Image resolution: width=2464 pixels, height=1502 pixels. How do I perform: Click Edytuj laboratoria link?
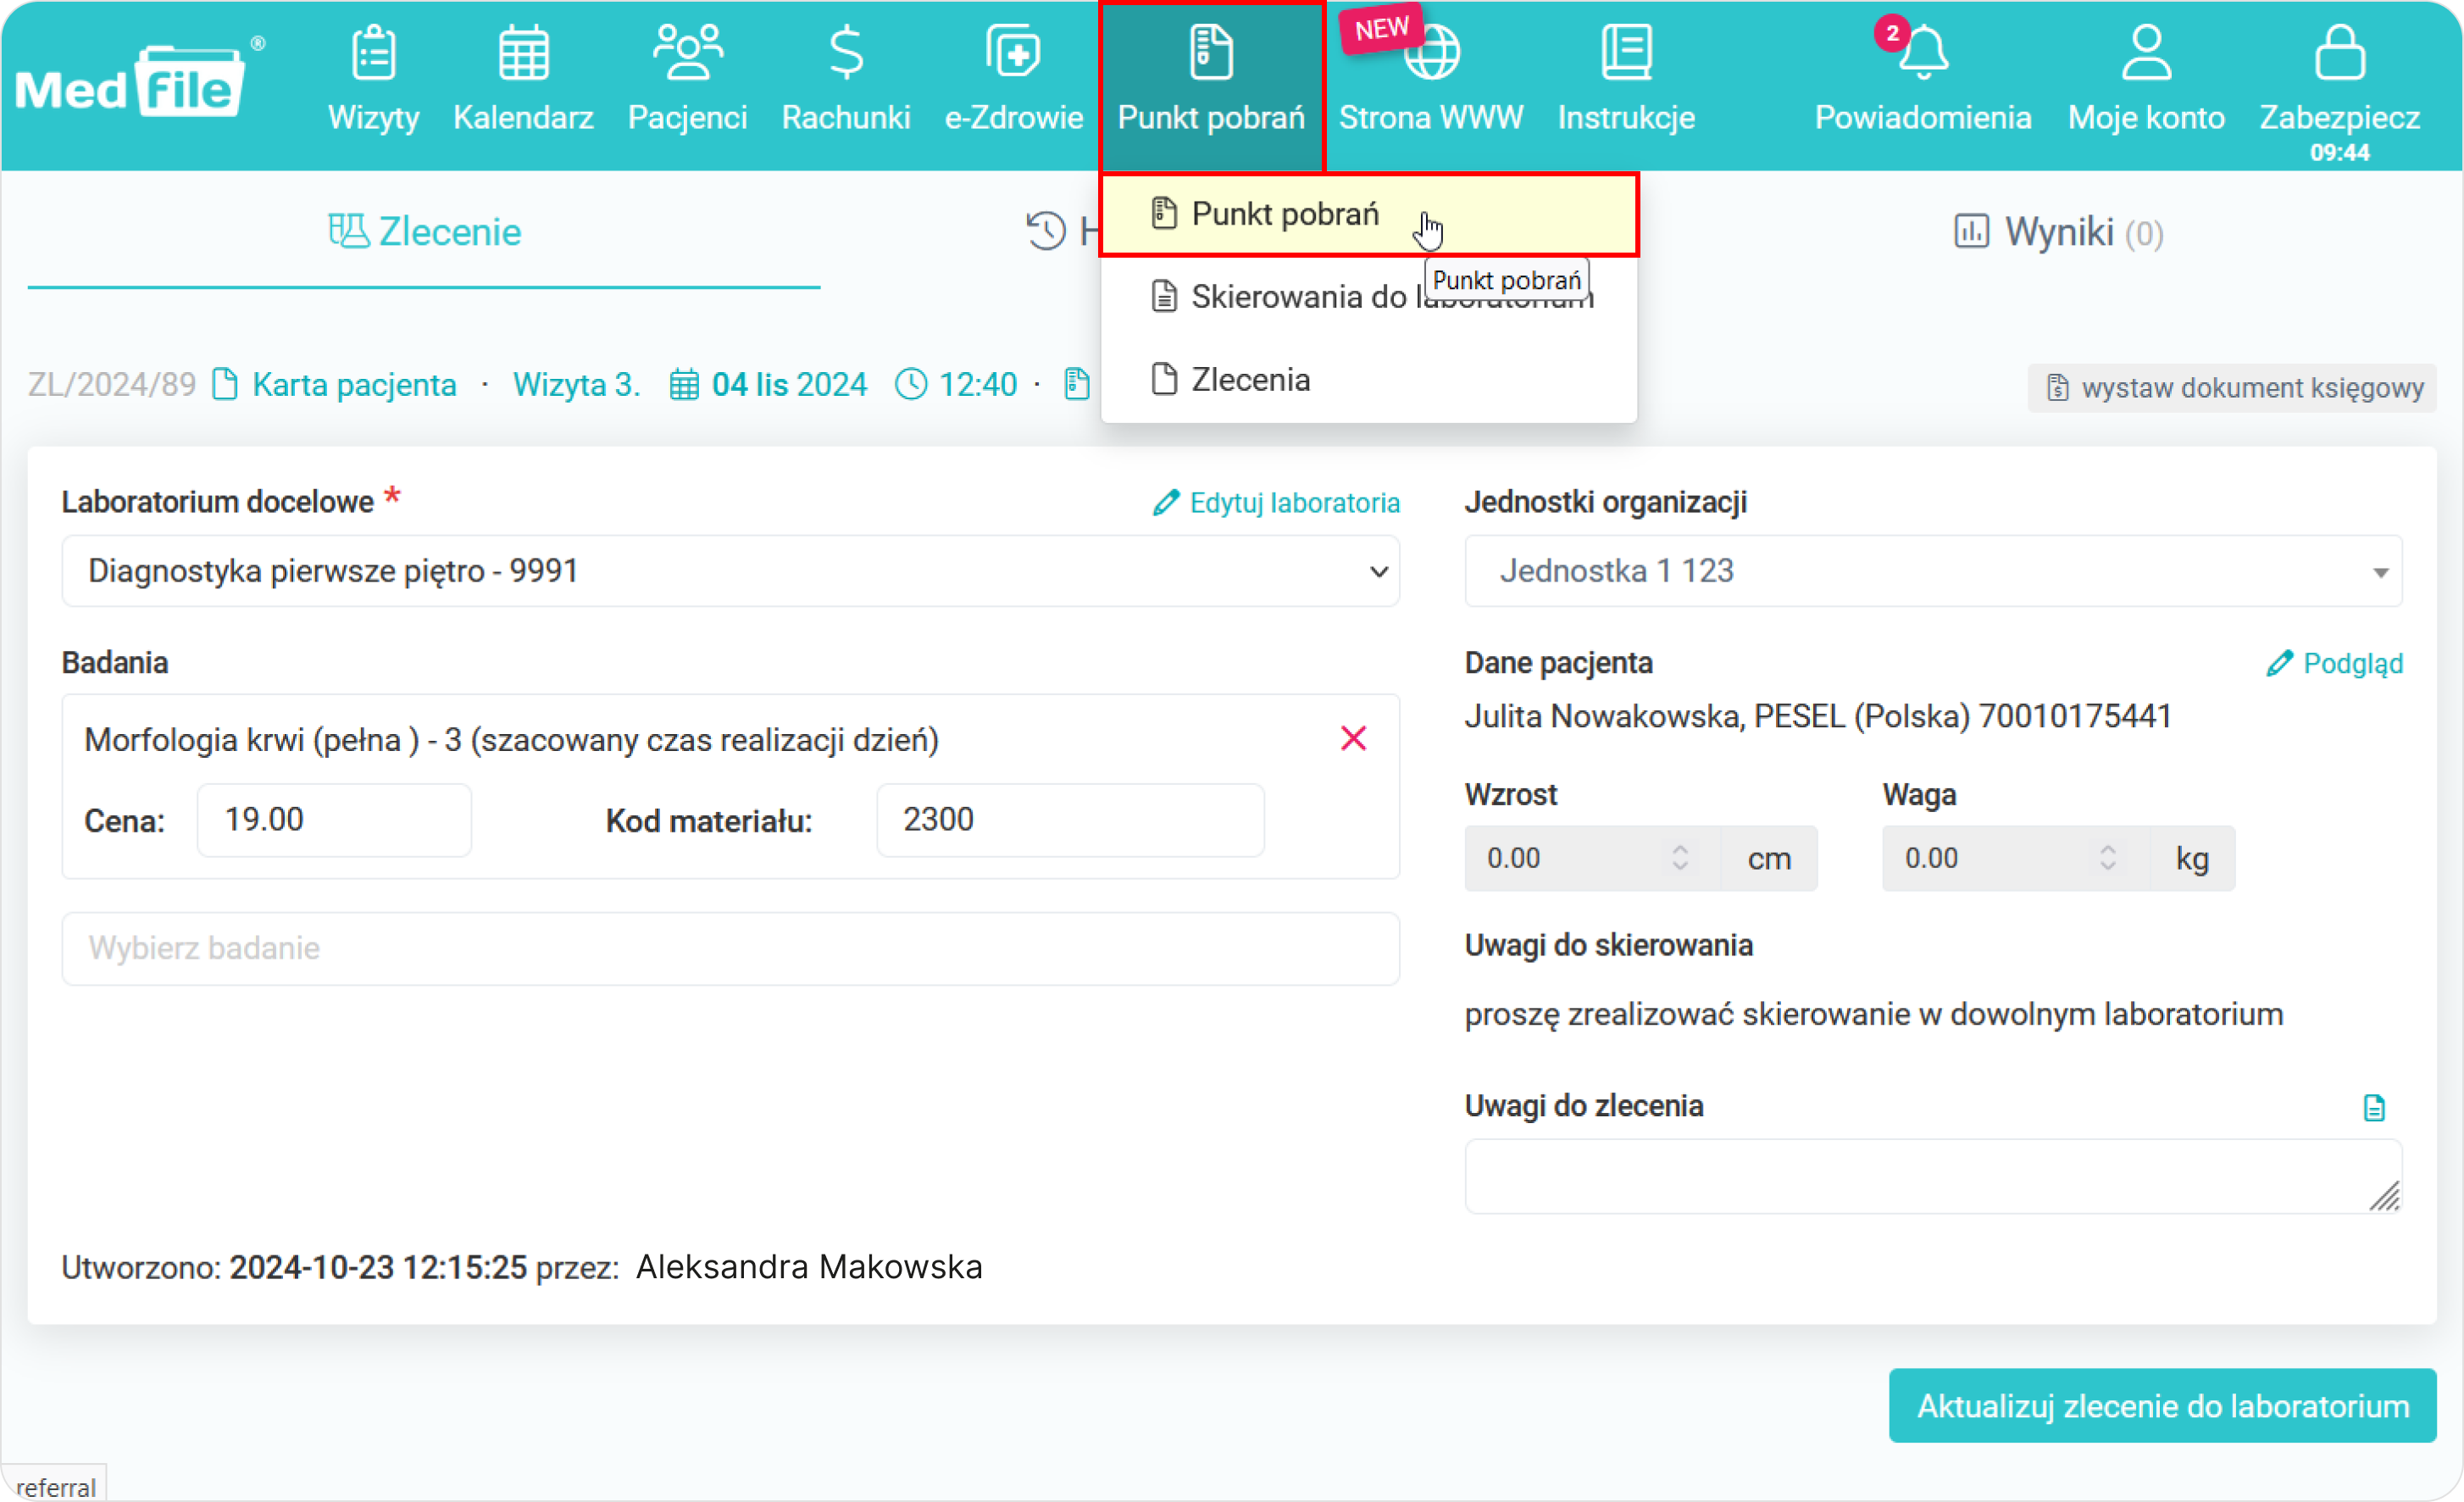pyautogui.click(x=1276, y=503)
